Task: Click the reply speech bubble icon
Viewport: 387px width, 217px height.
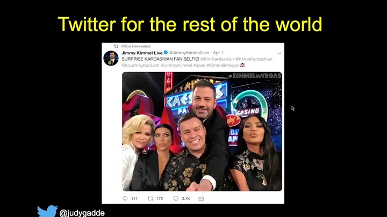Action: point(125,199)
